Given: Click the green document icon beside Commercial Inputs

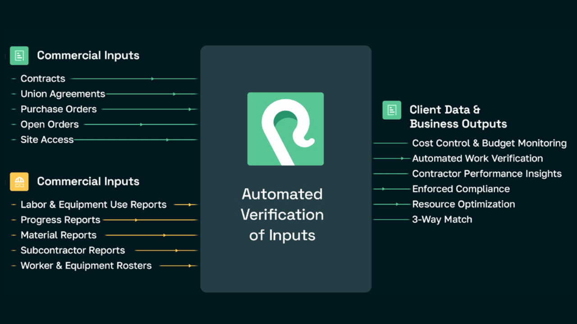Looking at the screenshot, I should [19, 56].
